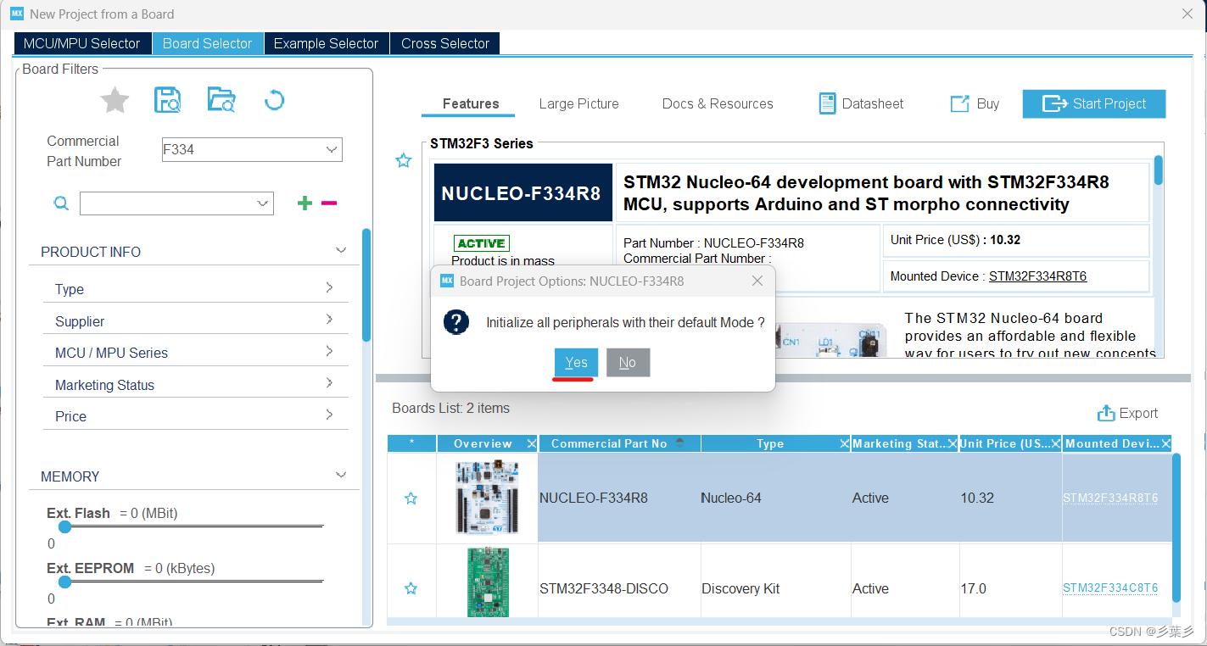Close the Board Project Options dialog

(757, 281)
